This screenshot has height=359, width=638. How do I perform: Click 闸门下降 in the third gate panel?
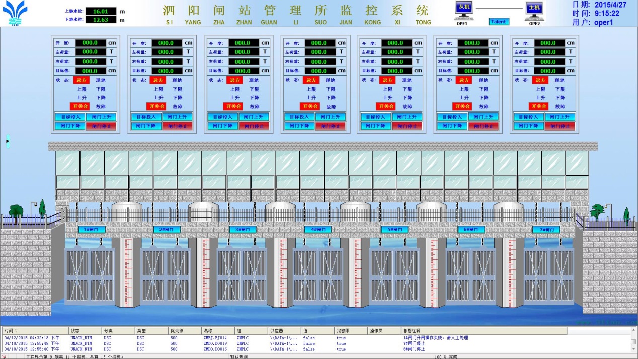223,126
